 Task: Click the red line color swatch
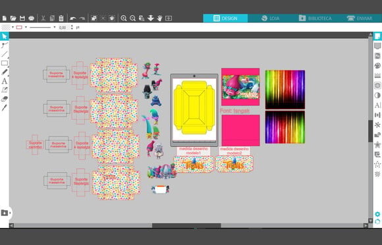pos(19,27)
